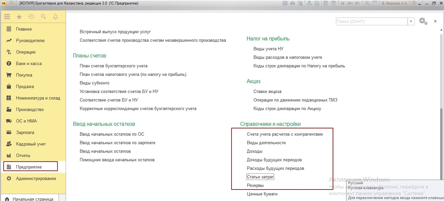The image size is (444, 201).
Task: Open the Предприятие section
Action: point(29,167)
